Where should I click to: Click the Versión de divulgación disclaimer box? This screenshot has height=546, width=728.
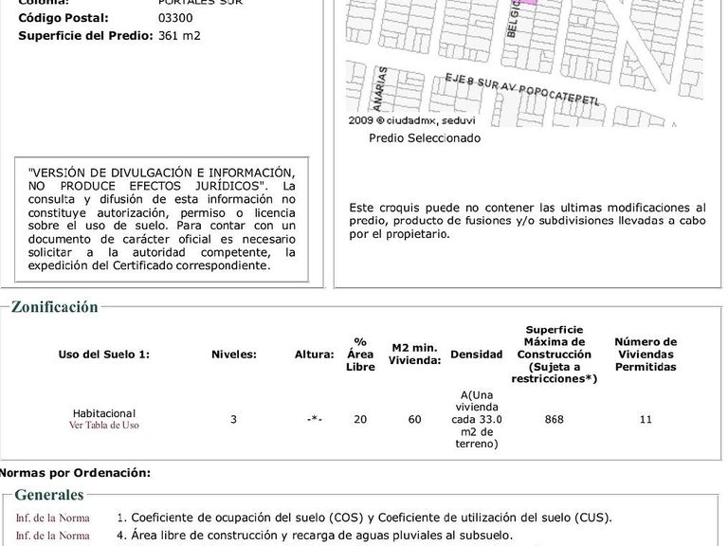(x=161, y=219)
